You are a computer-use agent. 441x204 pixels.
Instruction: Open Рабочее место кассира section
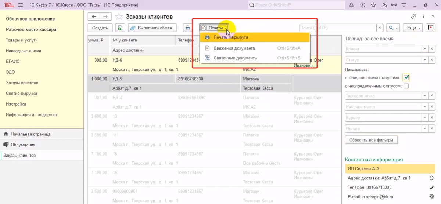click(31, 29)
